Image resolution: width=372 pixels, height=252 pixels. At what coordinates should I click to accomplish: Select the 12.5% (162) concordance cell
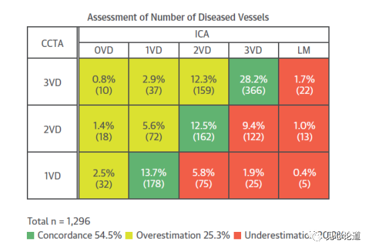203,129
